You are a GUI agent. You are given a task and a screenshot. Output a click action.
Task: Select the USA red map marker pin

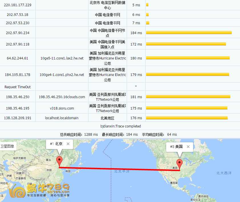point(179,163)
